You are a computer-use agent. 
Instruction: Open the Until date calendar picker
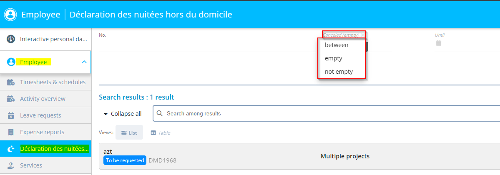438,43
